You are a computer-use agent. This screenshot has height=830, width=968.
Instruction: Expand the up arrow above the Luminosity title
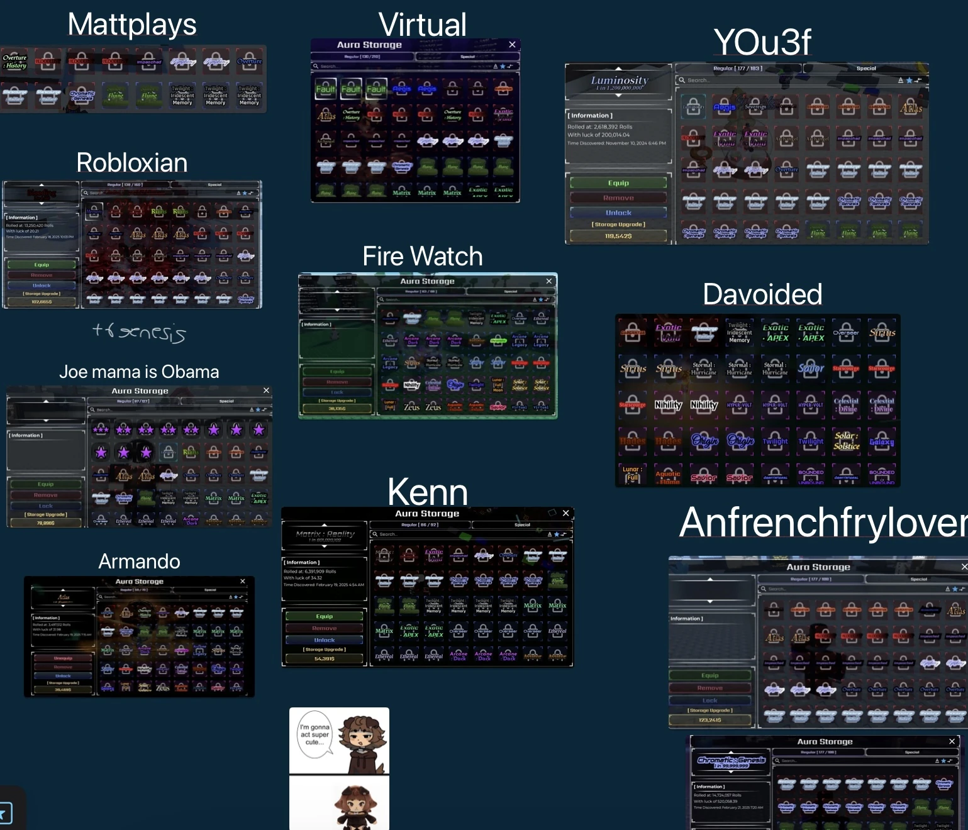tap(619, 69)
